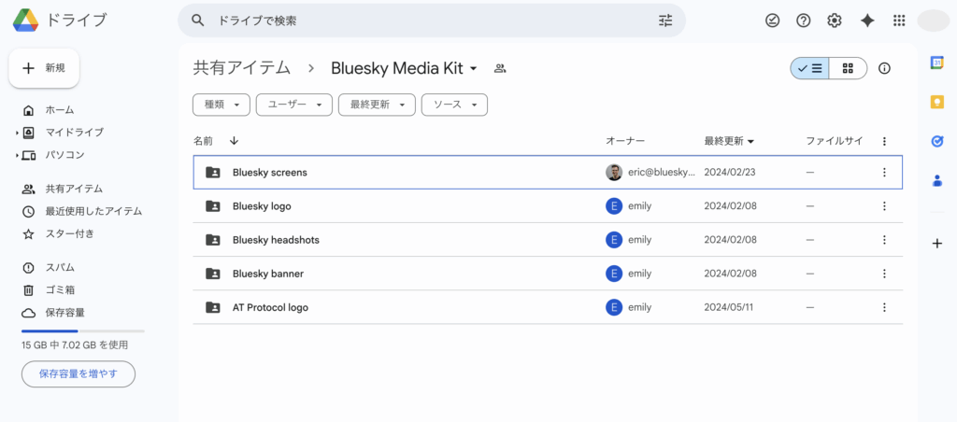Switch to grid layout view
This screenshot has height=422, width=957.
coord(848,68)
